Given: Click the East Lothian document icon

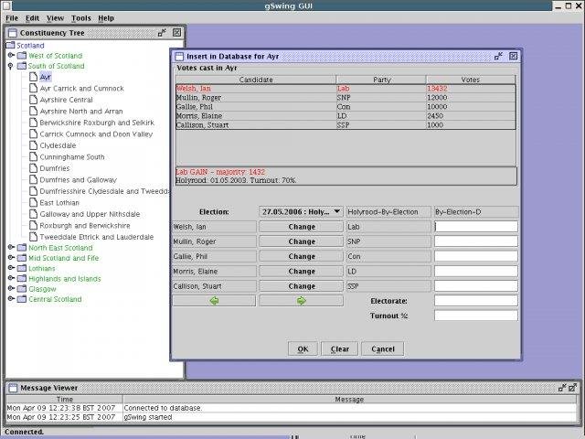Looking at the screenshot, I should (33, 202).
